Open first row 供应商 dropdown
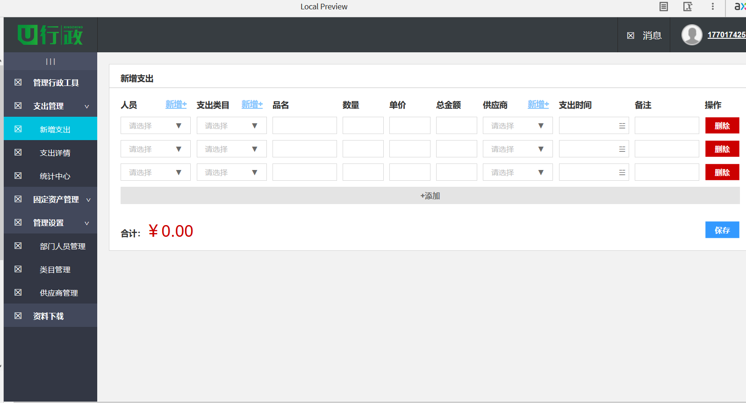 [518, 126]
